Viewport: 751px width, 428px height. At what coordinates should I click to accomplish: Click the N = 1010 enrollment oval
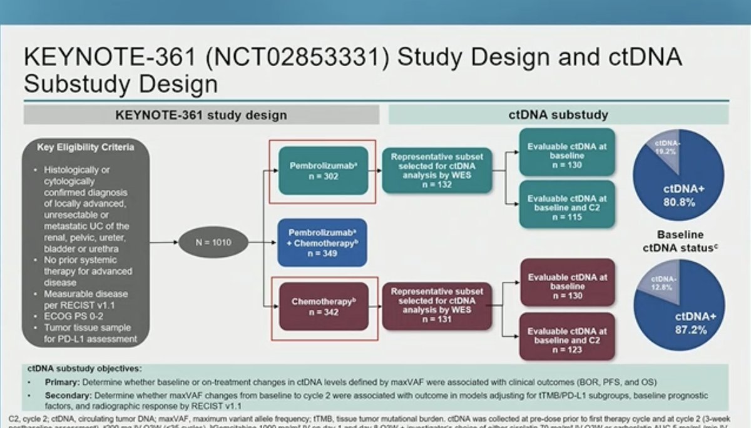[213, 241]
